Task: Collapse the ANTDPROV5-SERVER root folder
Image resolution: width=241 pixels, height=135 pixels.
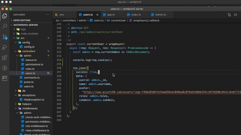Action: tap(31, 25)
